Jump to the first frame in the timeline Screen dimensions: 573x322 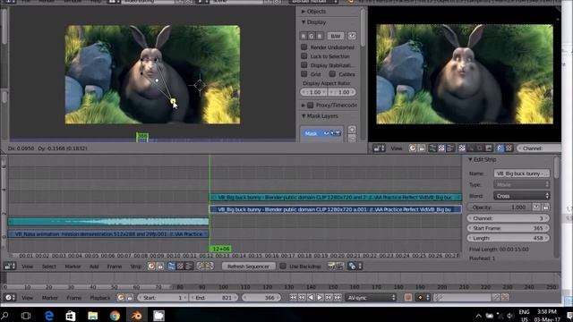click(x=293, y=298)
